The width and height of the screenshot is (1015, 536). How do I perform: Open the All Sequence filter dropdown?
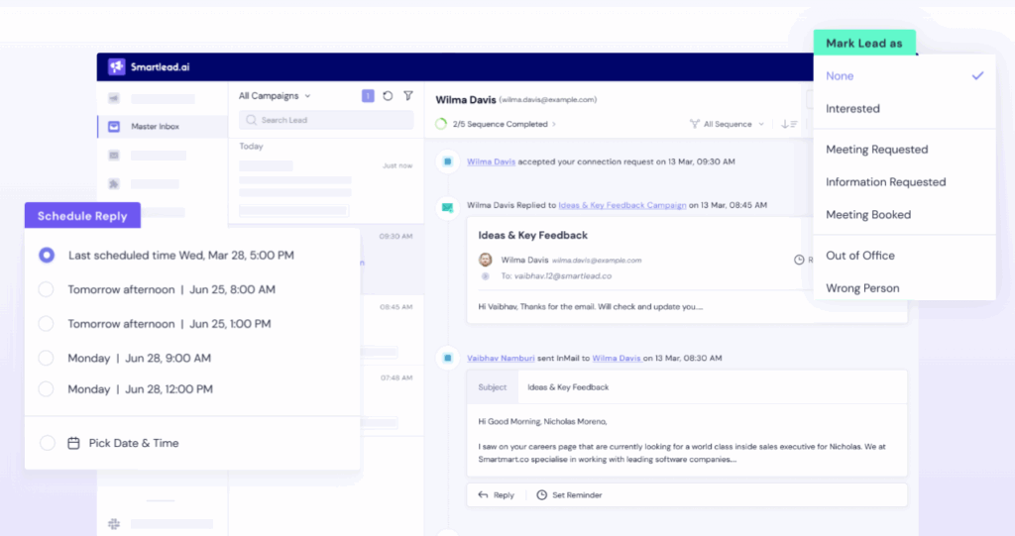[x=727, y=124]
